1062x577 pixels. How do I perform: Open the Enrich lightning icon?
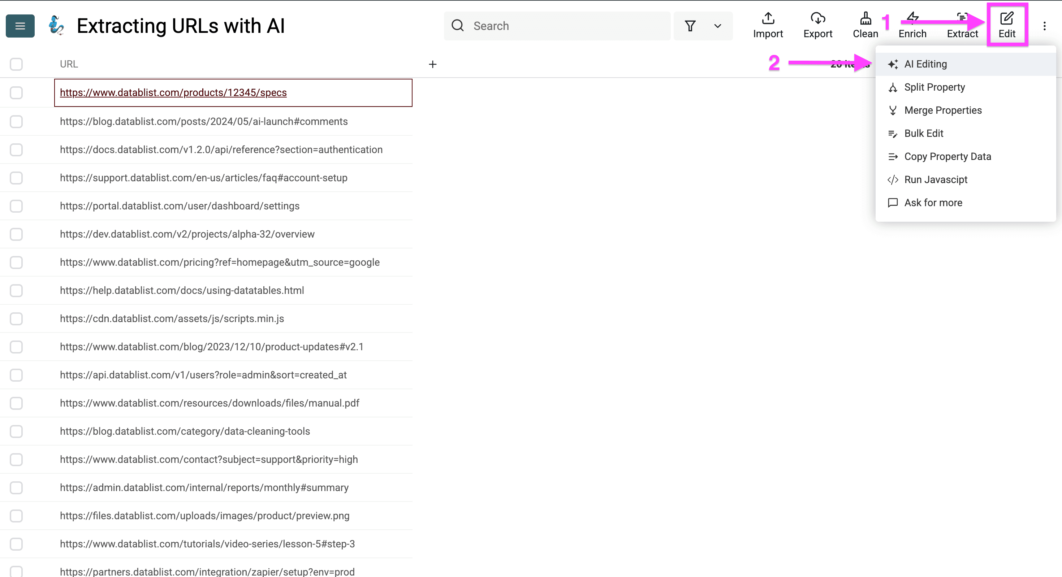click(912, 18)
